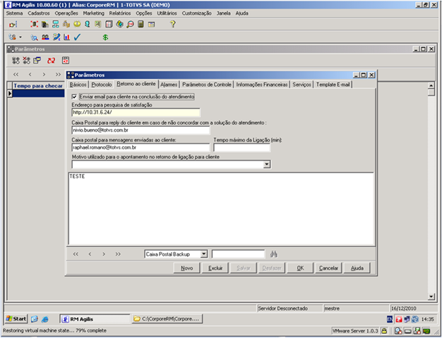Click the scroll down arrow of background Parâmetros window
Viewport: 442px width, 338px height.
pos(431,296)
